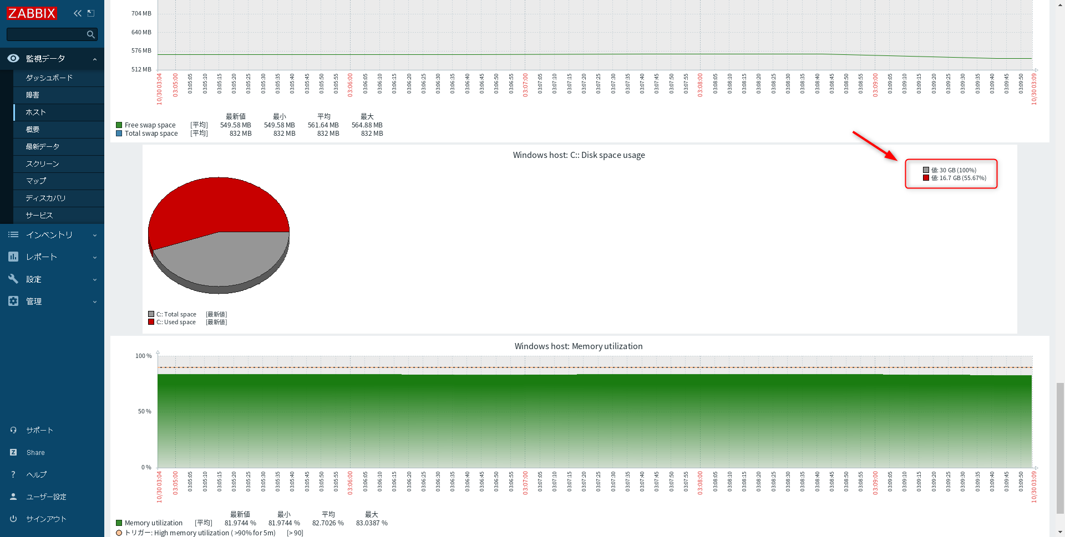Click the eye icon for 監視データ
Image resolution: width=1065 pixels, height=537 pixels.
point(13,58)
